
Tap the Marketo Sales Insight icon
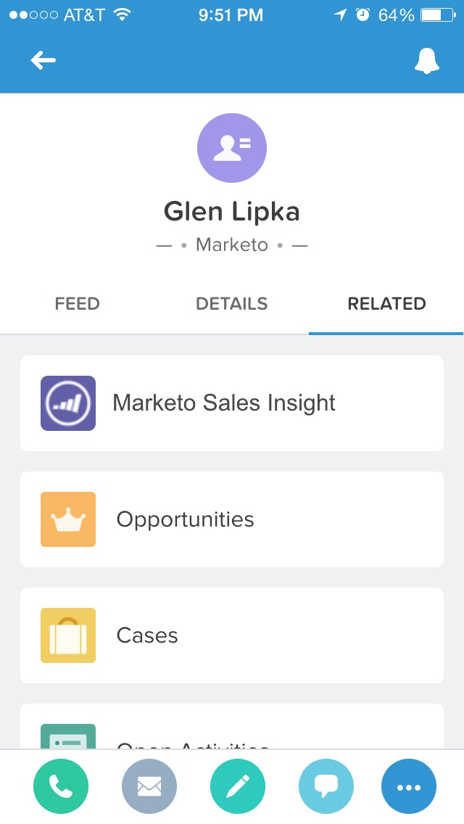(68, 403)
